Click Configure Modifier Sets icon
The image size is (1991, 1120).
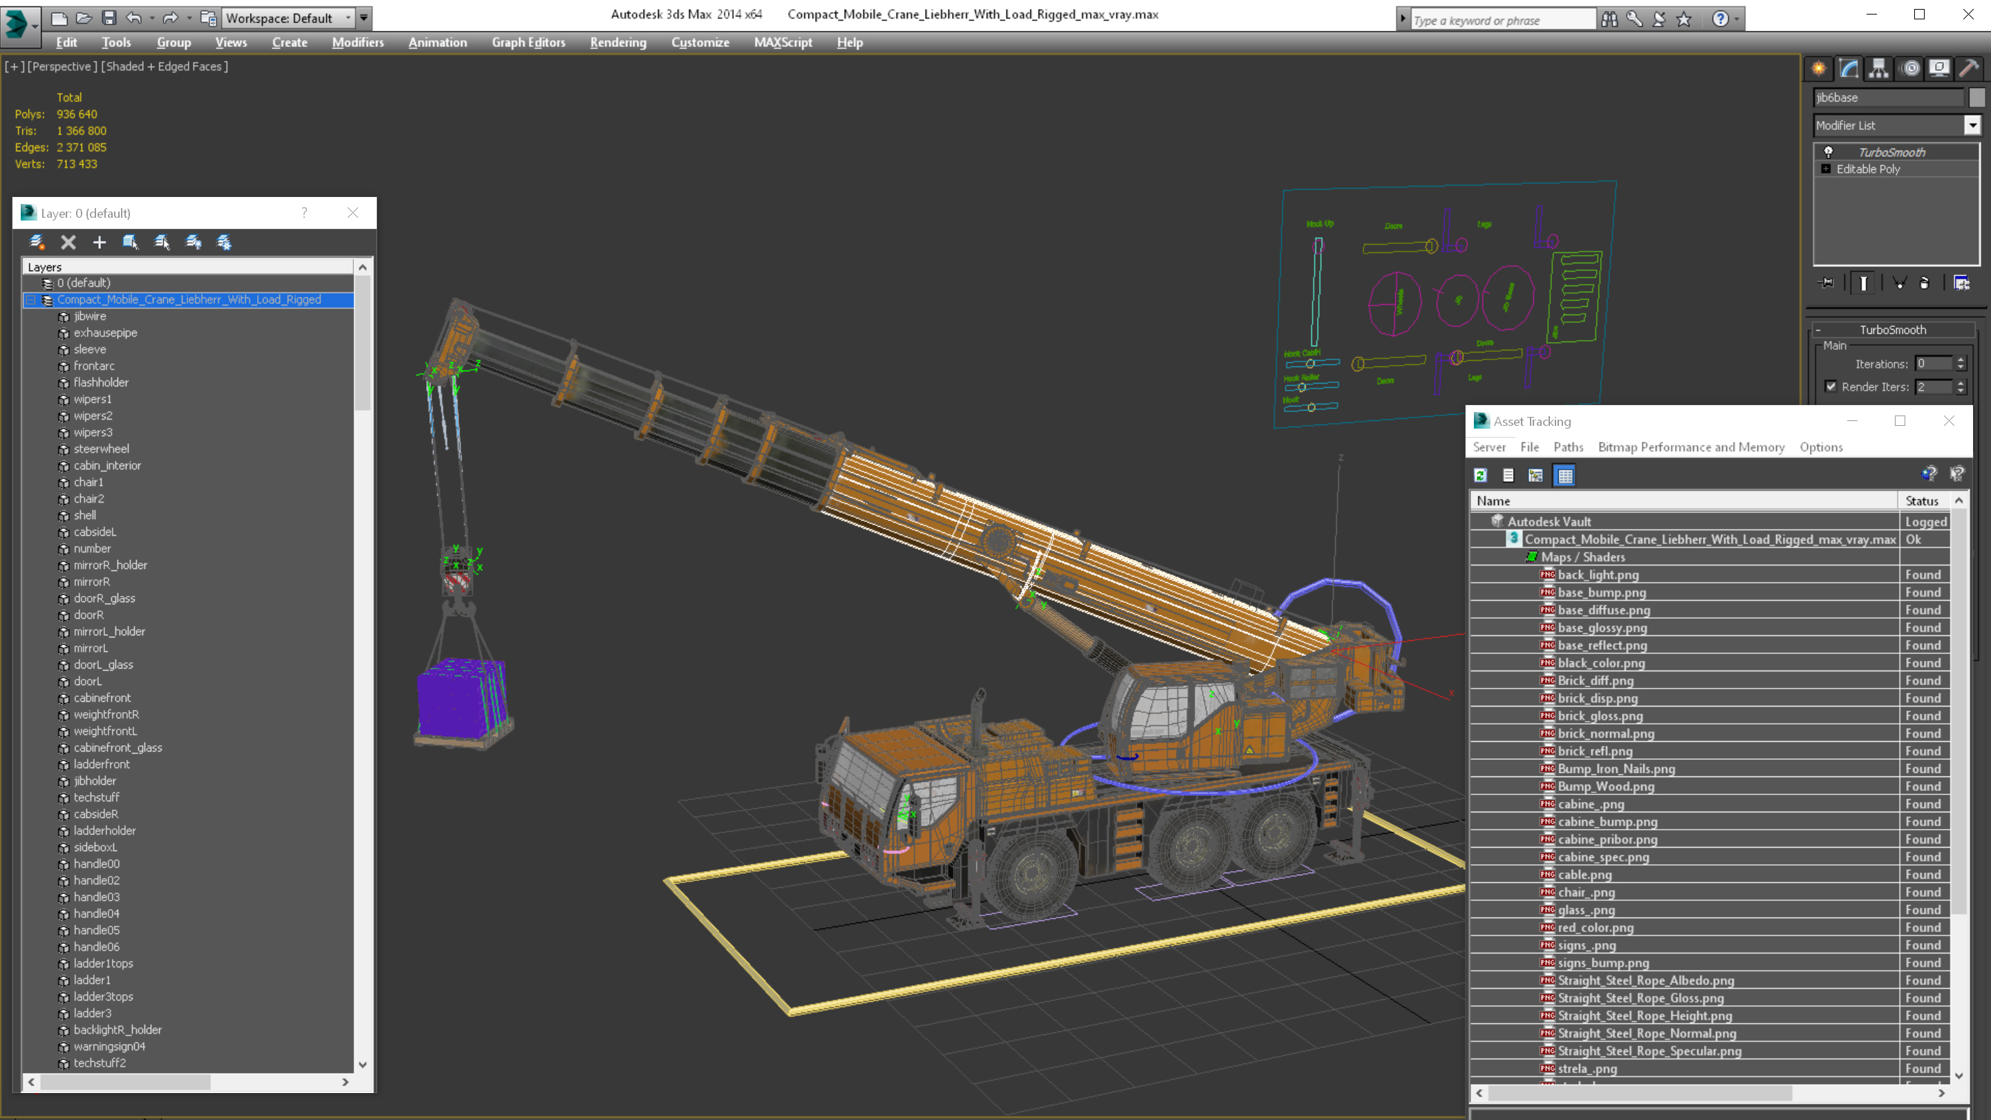[x=1962, y=283]
